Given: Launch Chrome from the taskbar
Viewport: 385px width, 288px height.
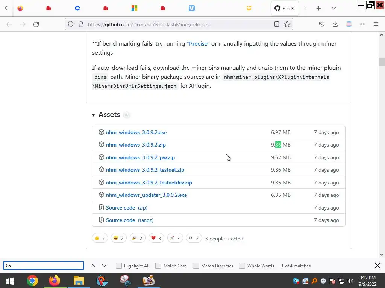Looking at the screenshot, I should point(32,280).
